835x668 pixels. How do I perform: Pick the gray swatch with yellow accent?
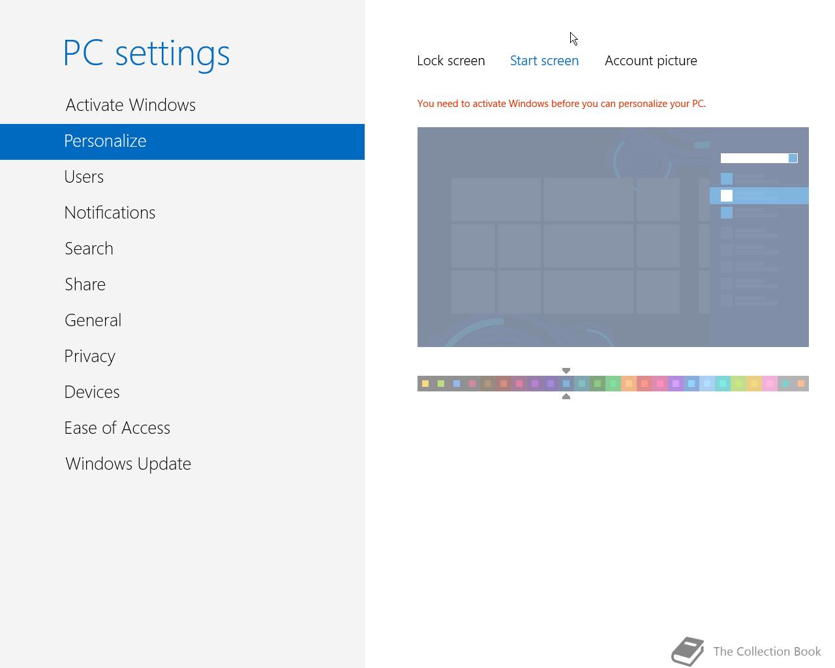pyautogui.click(x=425, y=384)
